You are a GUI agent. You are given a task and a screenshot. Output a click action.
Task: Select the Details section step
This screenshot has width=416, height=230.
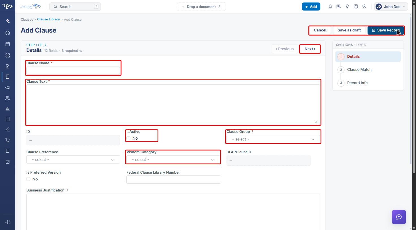click(x=368, y=57)
